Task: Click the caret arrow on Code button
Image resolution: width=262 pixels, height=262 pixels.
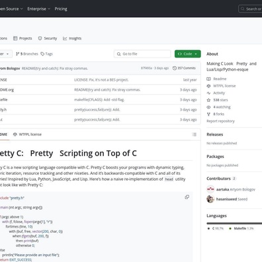Action: (x=196, y=54)
